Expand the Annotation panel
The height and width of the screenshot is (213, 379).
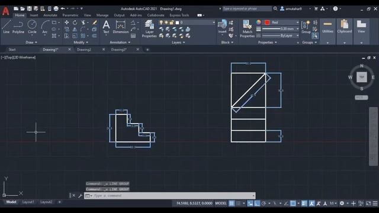(120, 42)
